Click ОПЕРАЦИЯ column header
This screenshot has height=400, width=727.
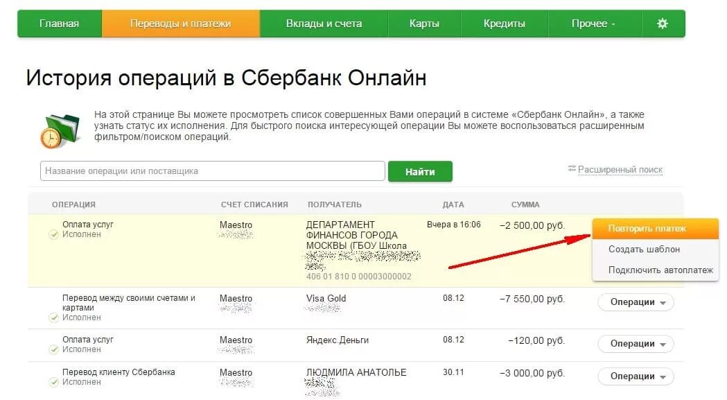tap(73, 205)
